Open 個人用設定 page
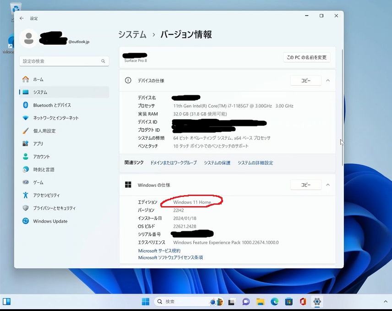 point(64,131)
